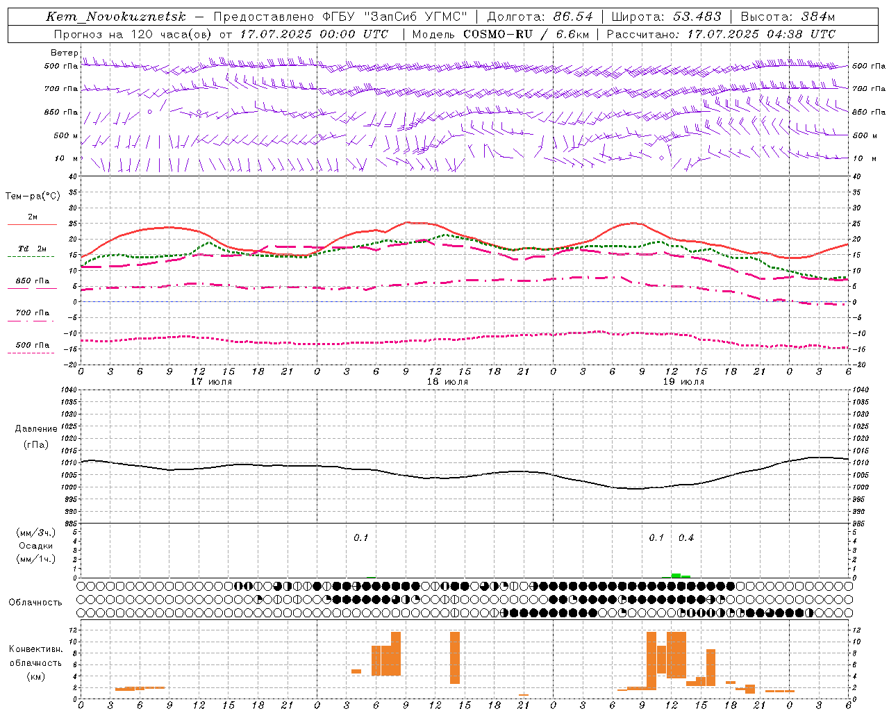The width and height of the screenshot is (889, 711).
Task: Click the Осадки precipitation label
Action: point(35,546)
